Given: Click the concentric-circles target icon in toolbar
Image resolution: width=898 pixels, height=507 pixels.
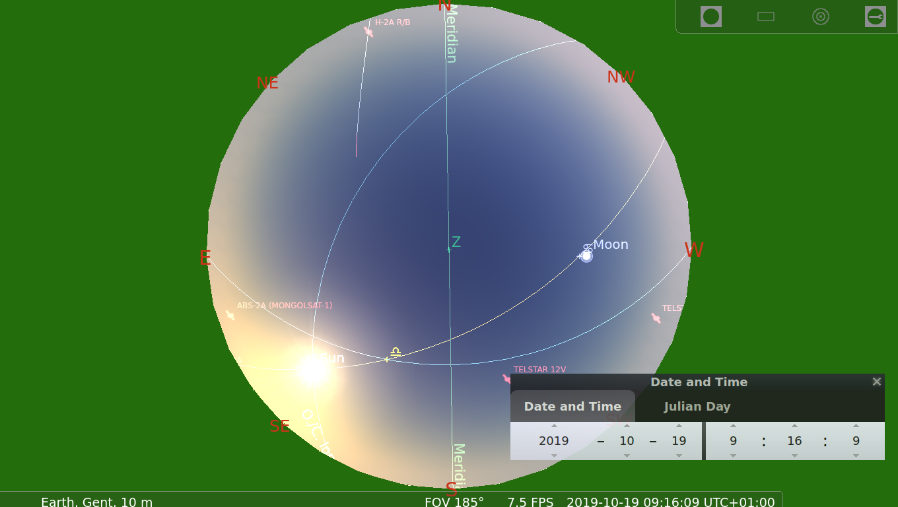Looking at the screenshot, I should coord(821,17).
